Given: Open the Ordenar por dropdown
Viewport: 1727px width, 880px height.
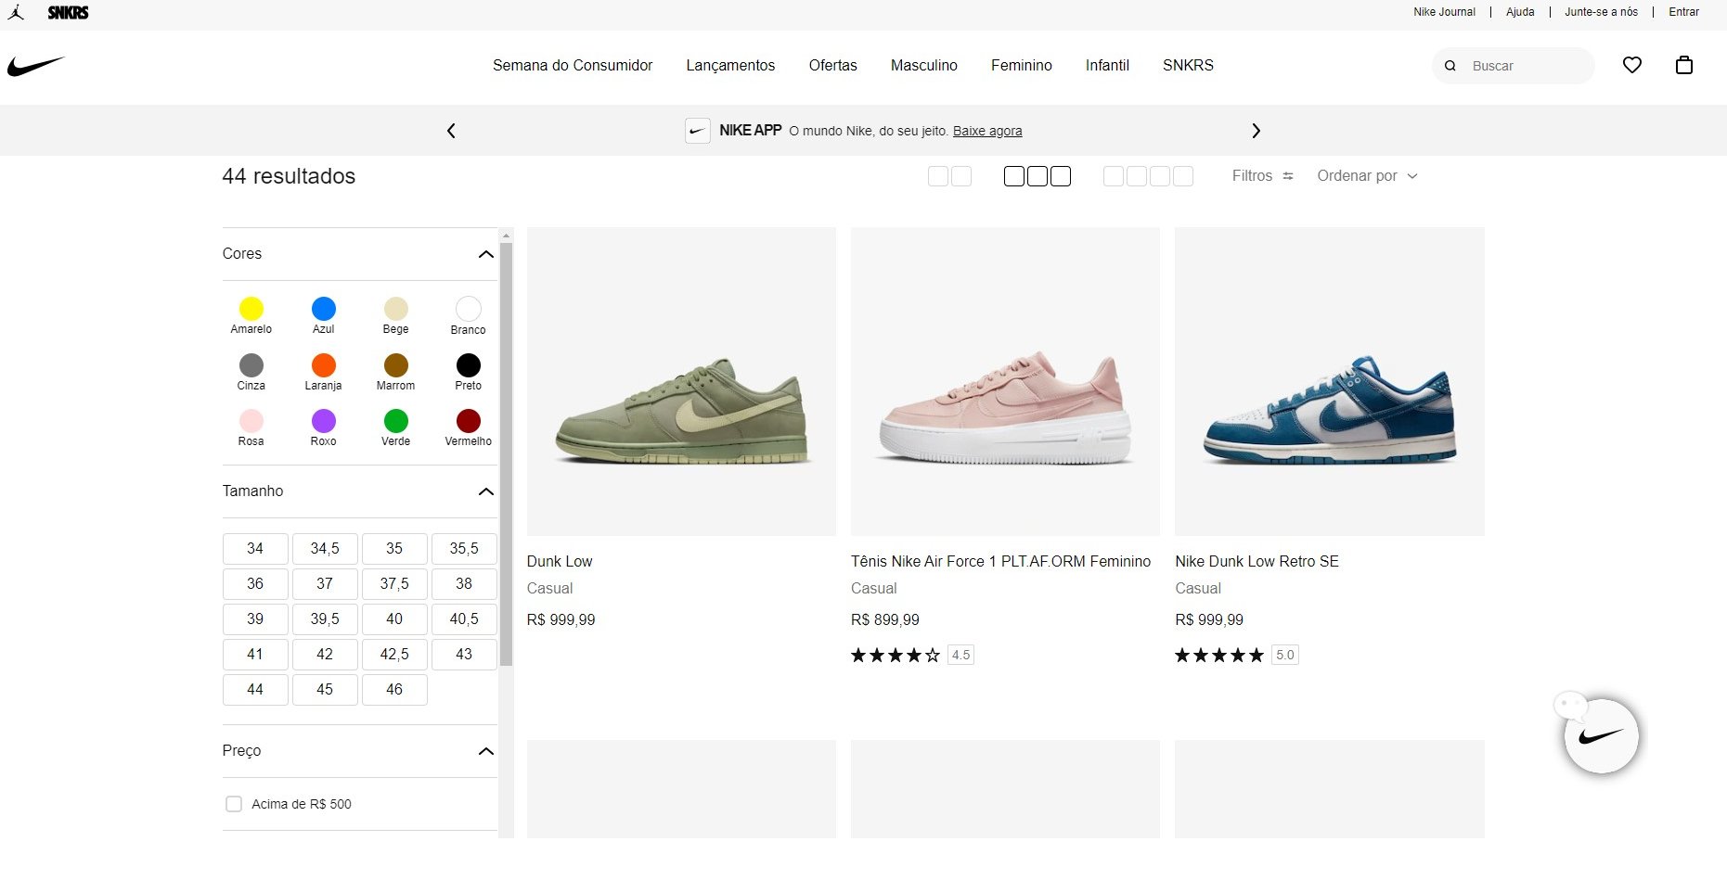Looking at the screenshot, I should tap(1367, 176).
